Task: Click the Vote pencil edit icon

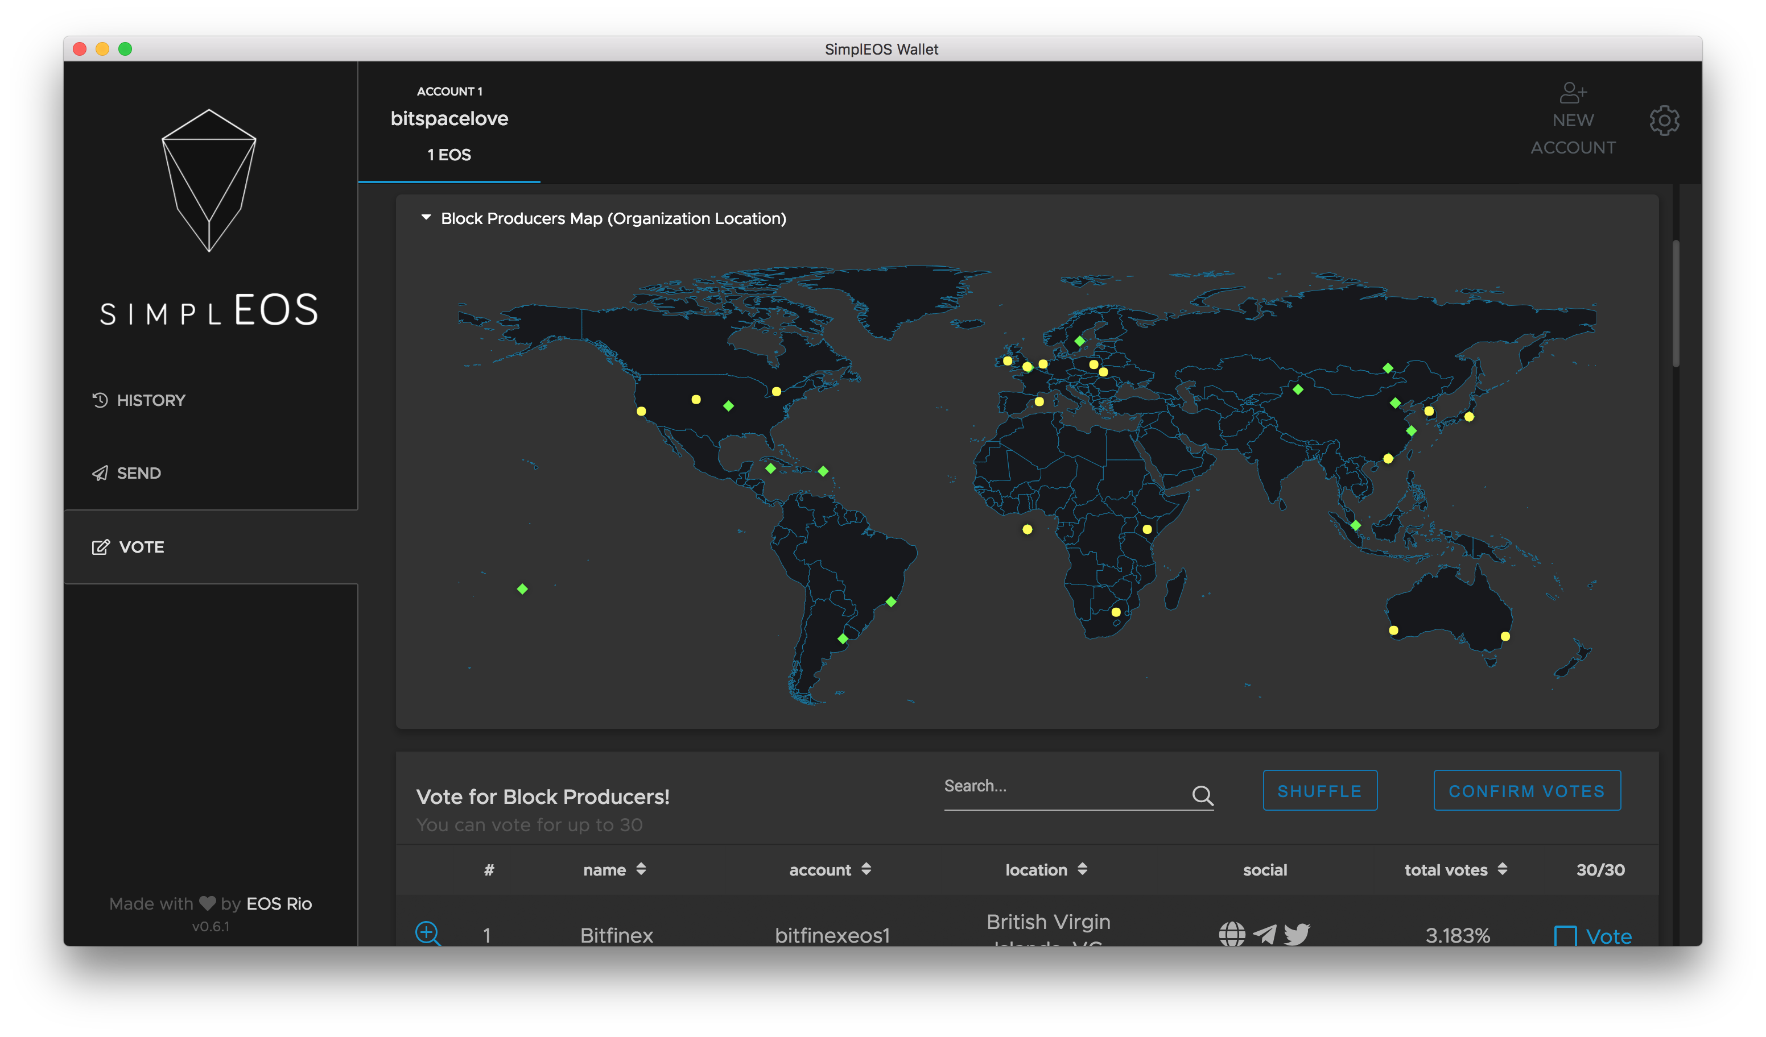Action: coord(100,547)
